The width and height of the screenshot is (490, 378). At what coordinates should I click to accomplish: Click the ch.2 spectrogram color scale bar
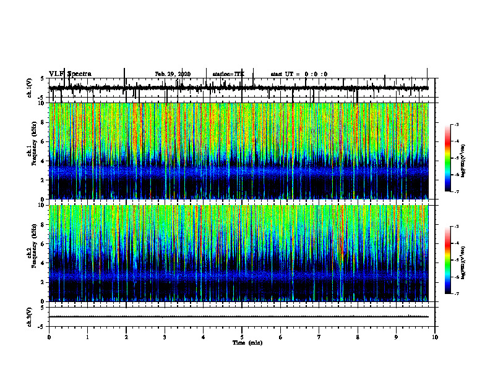pos(448,260)
